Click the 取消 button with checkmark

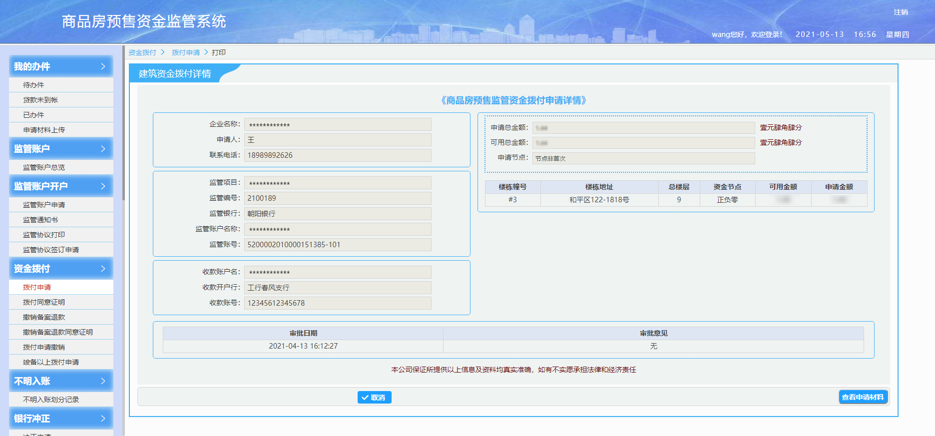[x=374, y=398]
